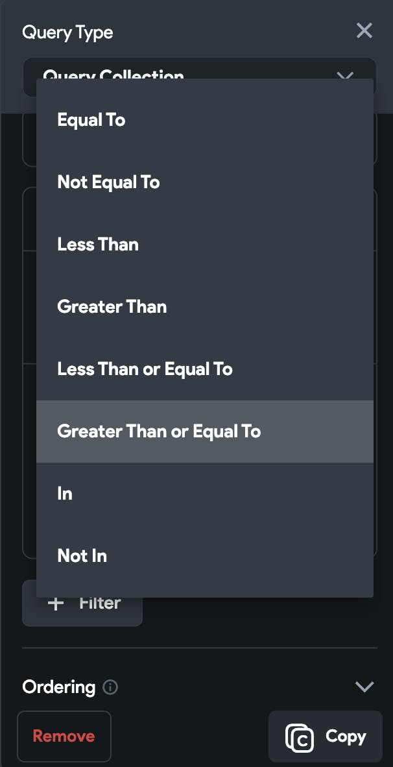Click the Query Type heading
This screenshot has width=393, height=767.
(67, 32)
